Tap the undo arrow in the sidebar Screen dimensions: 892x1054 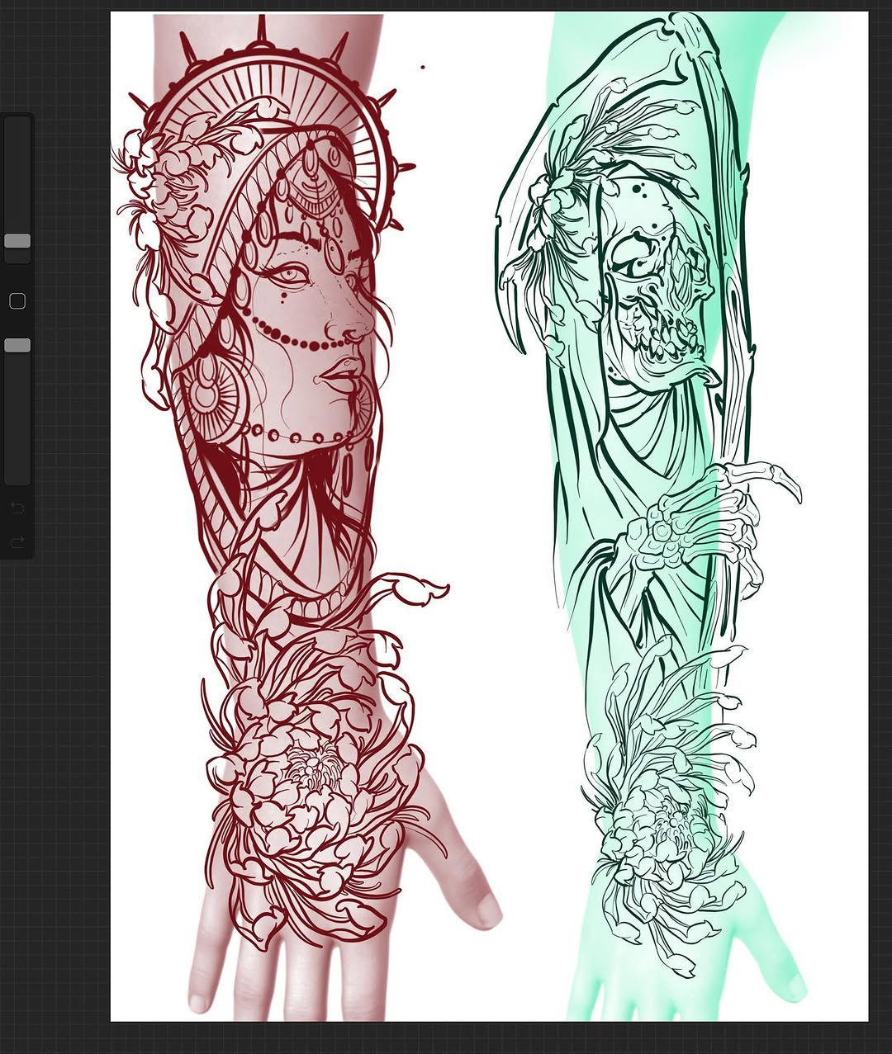(17, 507)
